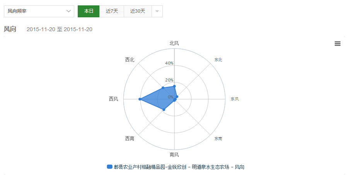
Task: Click the 南风 axis label
Action: 174,155
